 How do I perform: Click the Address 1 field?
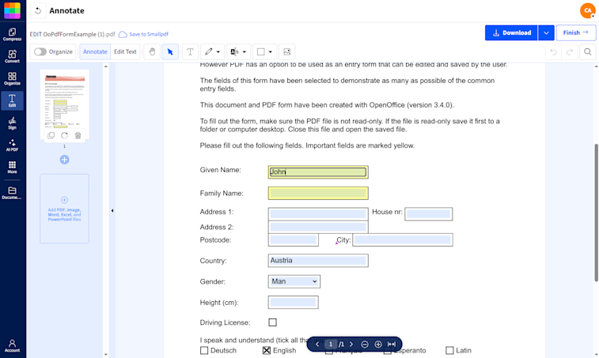[318, 213]
